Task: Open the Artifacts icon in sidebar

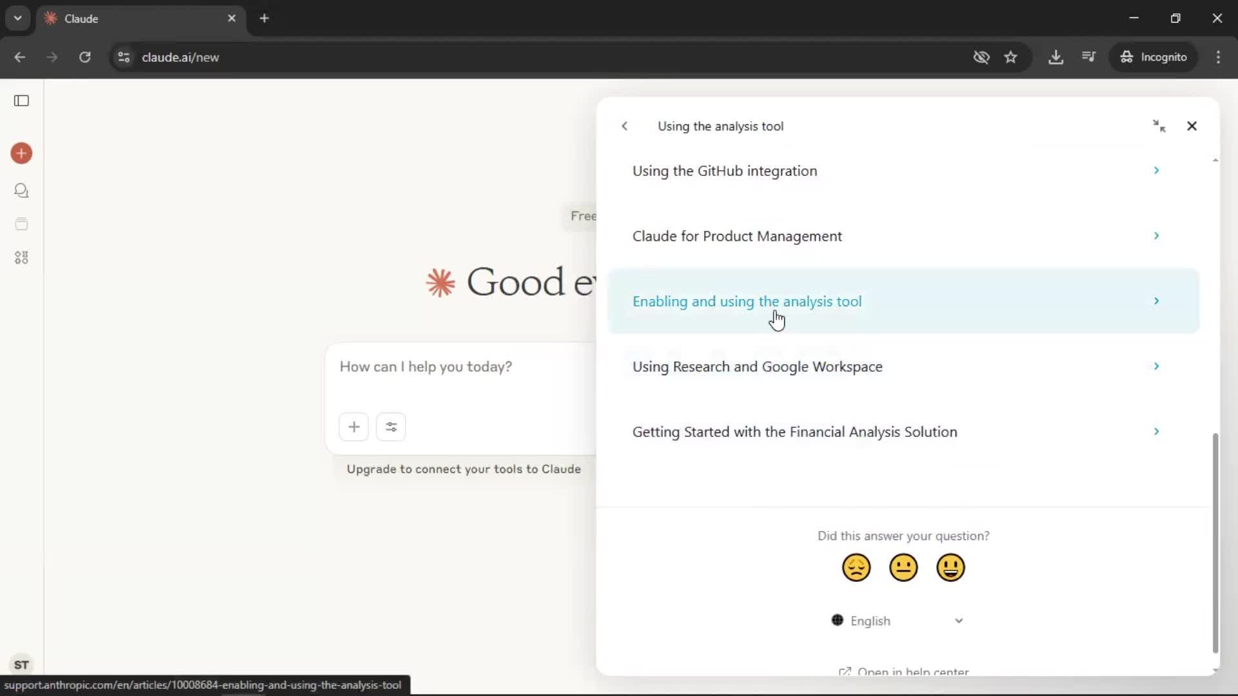Action: 21,258
